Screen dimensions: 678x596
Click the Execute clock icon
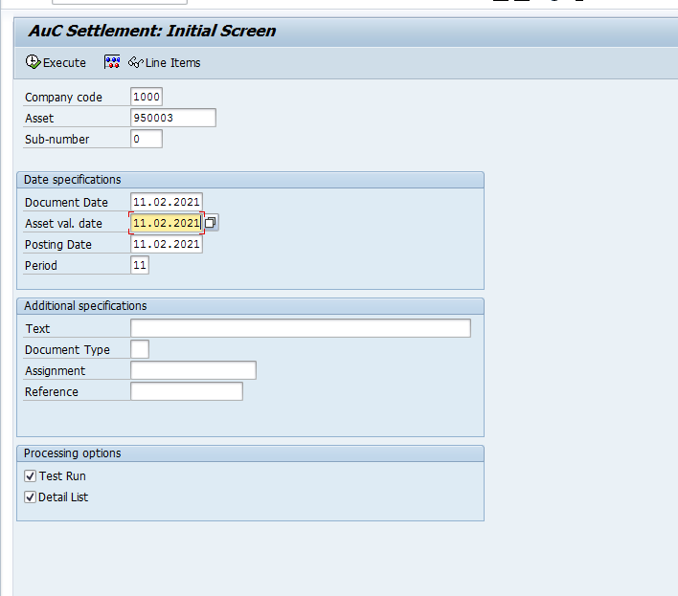point(33,62)
